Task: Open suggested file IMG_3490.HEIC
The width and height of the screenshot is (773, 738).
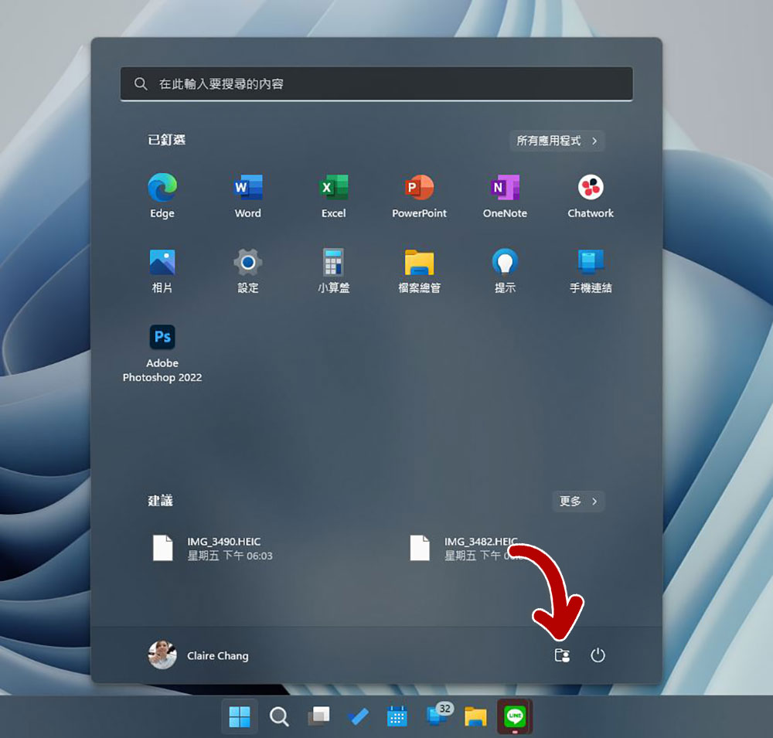Action: [x=212, y=548]
